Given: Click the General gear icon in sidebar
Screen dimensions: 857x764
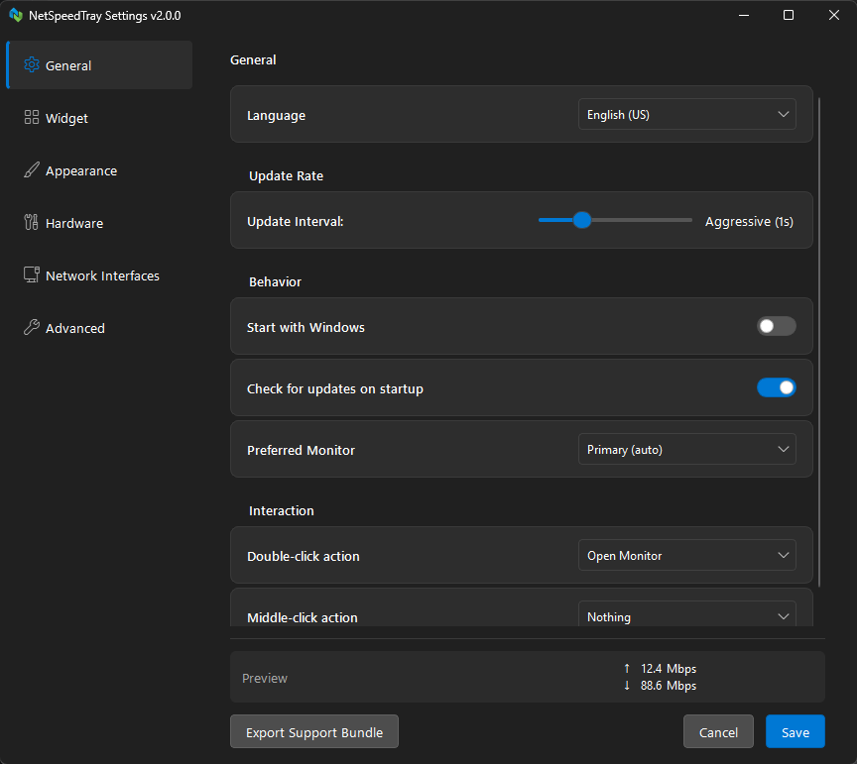Looking at the screenshot, I should tap(31, 65).
